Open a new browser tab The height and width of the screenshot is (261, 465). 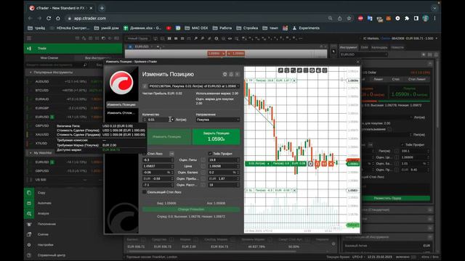click(x=102, y=8)
